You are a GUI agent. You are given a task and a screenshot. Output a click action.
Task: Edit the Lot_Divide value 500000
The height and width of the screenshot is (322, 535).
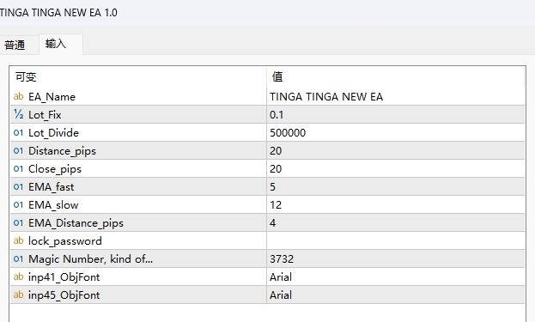coord(395,133)
